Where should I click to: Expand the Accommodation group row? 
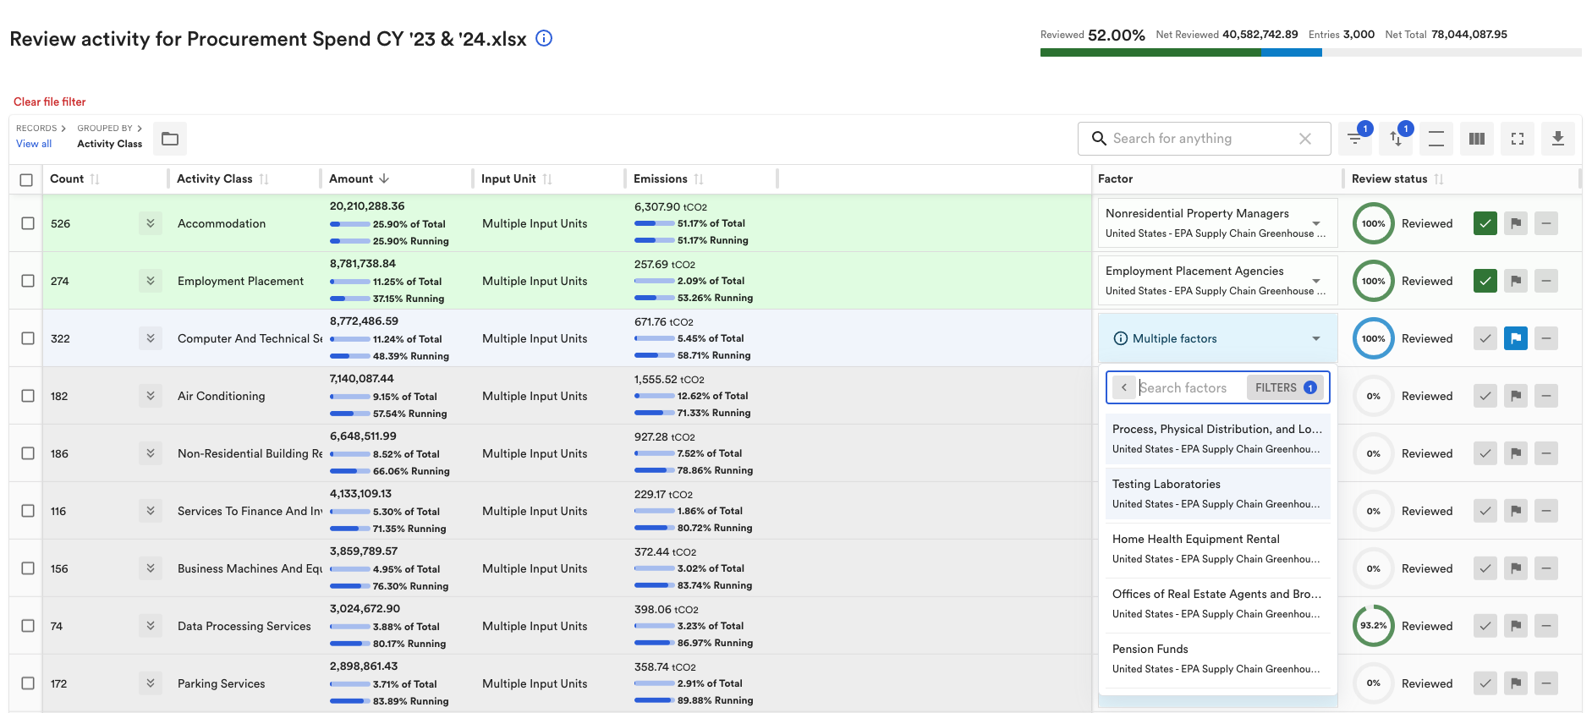151,223
